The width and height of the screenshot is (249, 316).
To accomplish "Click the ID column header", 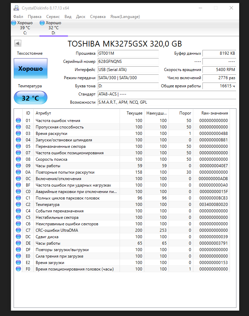I will tap(28, 113).
